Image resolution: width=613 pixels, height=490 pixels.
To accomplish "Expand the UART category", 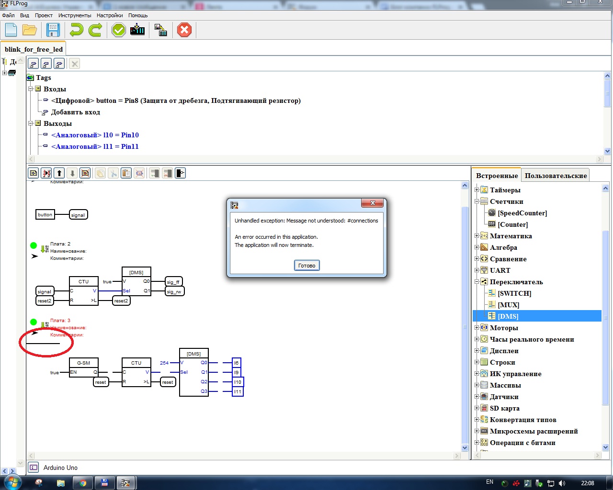I will click(477, 270).
